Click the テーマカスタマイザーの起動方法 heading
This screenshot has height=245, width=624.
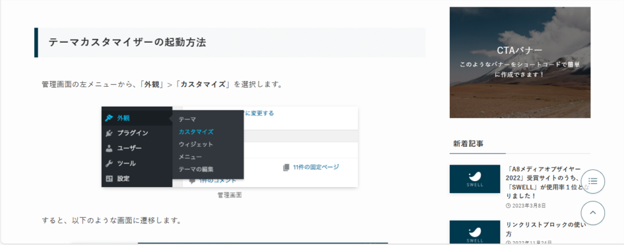coord(127,43)
